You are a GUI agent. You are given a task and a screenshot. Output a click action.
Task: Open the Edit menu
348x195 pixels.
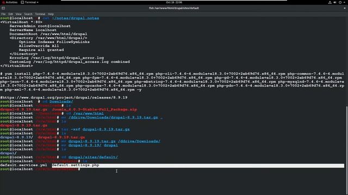[x=11, y=14]
